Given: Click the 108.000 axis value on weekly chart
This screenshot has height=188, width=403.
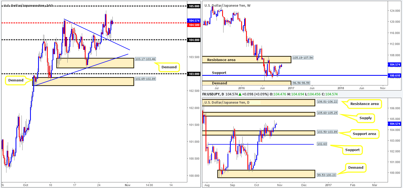Looking at the screenshot, I should tap(394, 55).
